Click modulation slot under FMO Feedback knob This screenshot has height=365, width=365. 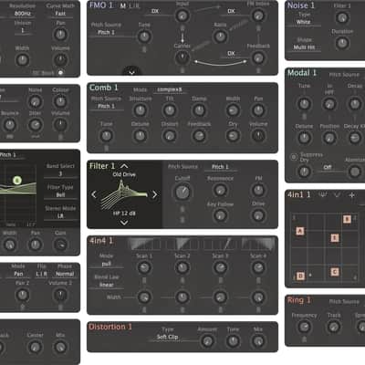258,70
